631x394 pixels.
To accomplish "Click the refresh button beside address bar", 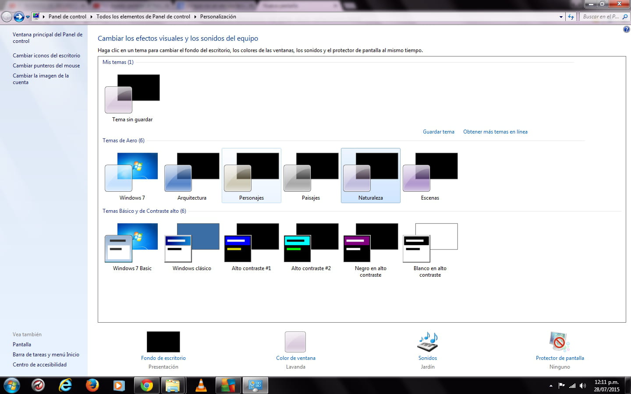I will (571, 17).
